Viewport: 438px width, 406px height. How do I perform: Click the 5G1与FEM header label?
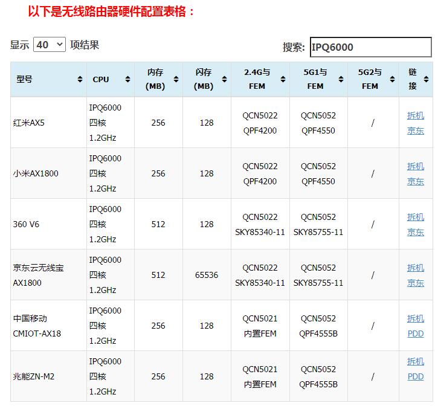pyautogui.click(x=315, y=79)
